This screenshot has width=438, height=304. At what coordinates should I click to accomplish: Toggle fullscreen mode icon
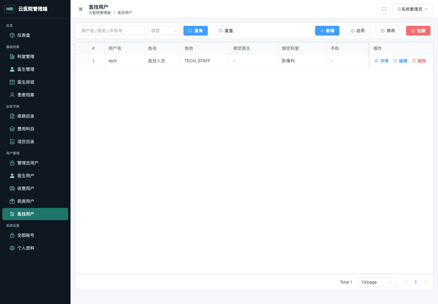[x=384, y=9]
